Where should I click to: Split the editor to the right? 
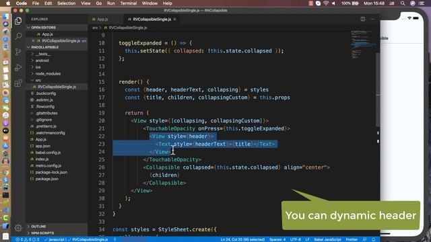point(363,19)
